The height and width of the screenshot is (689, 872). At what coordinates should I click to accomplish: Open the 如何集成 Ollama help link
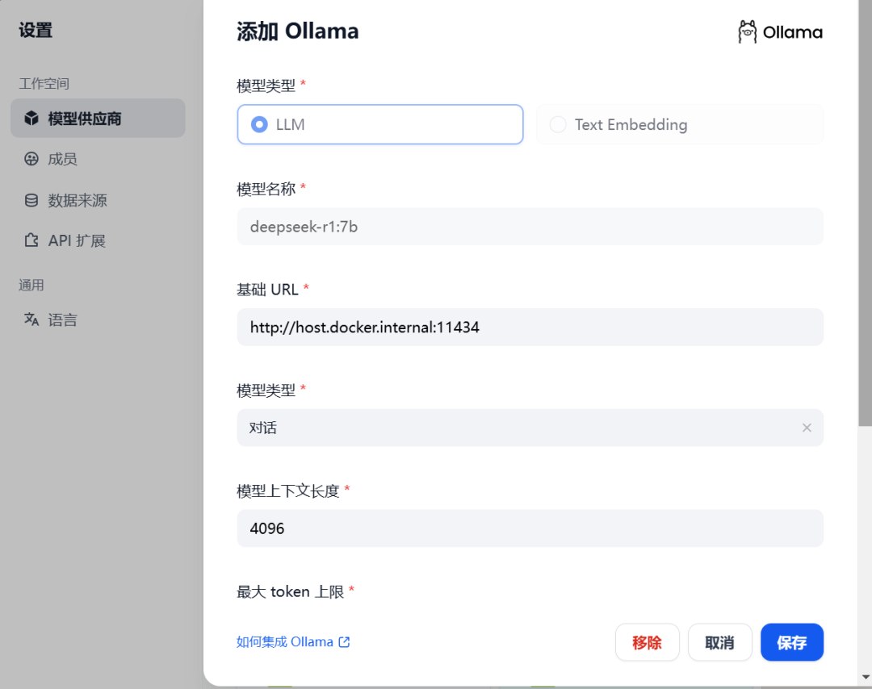point(293,641)
